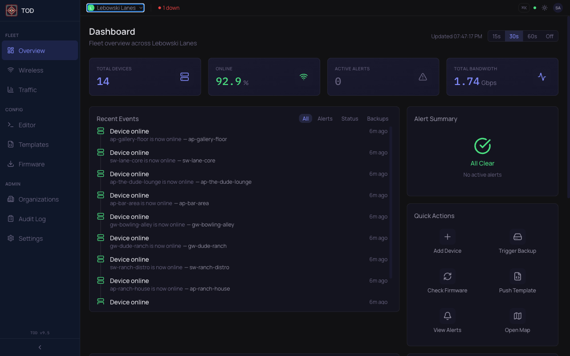This screenshot has height=356, width=570.
Task: Select Push Template in Quick Actions
Action: [517, 276]
